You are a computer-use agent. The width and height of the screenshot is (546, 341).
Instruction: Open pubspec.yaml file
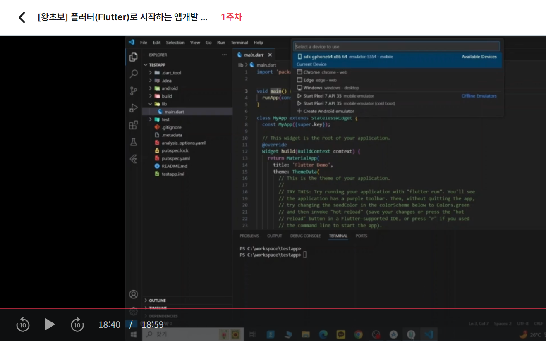[x=187, y=158]
